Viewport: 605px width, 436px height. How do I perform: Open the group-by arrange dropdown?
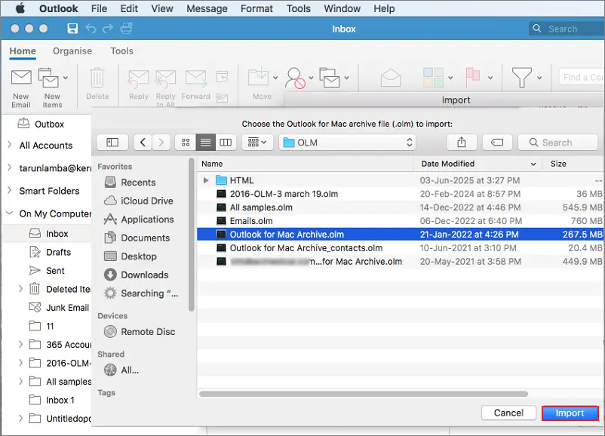click(257, 143)
